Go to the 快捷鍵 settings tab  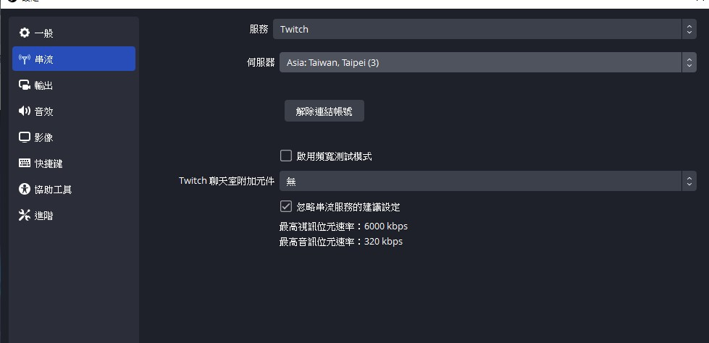click(74, 163)
